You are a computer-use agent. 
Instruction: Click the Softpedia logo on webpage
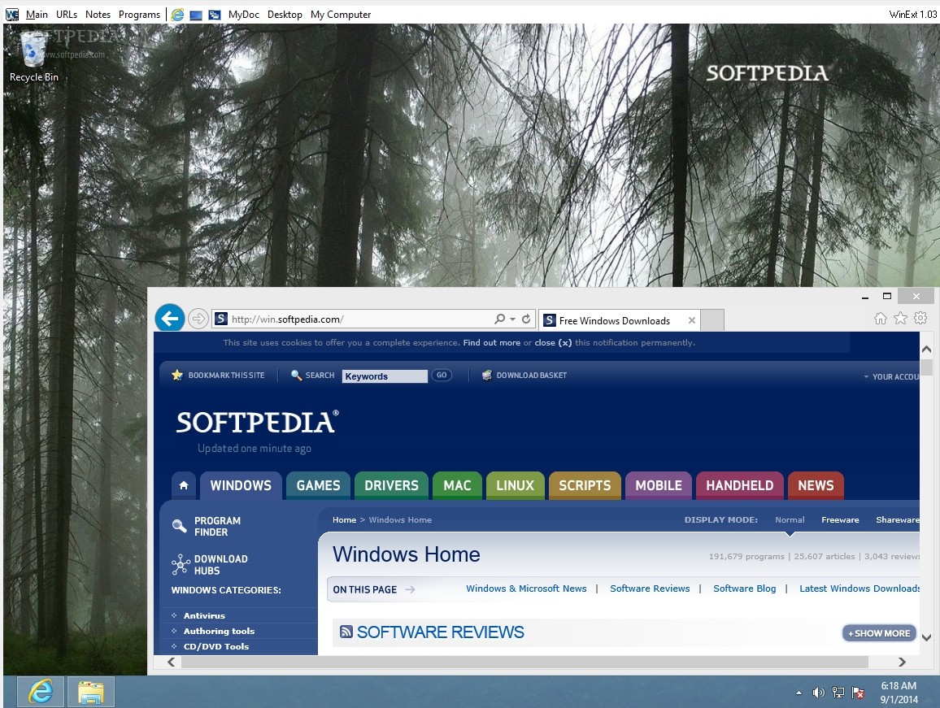[x=258, y=423]
